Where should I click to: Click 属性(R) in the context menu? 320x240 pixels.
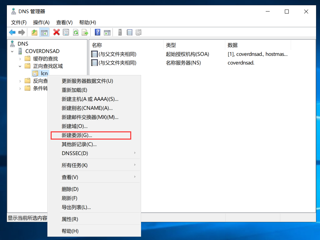pos(70,219)
